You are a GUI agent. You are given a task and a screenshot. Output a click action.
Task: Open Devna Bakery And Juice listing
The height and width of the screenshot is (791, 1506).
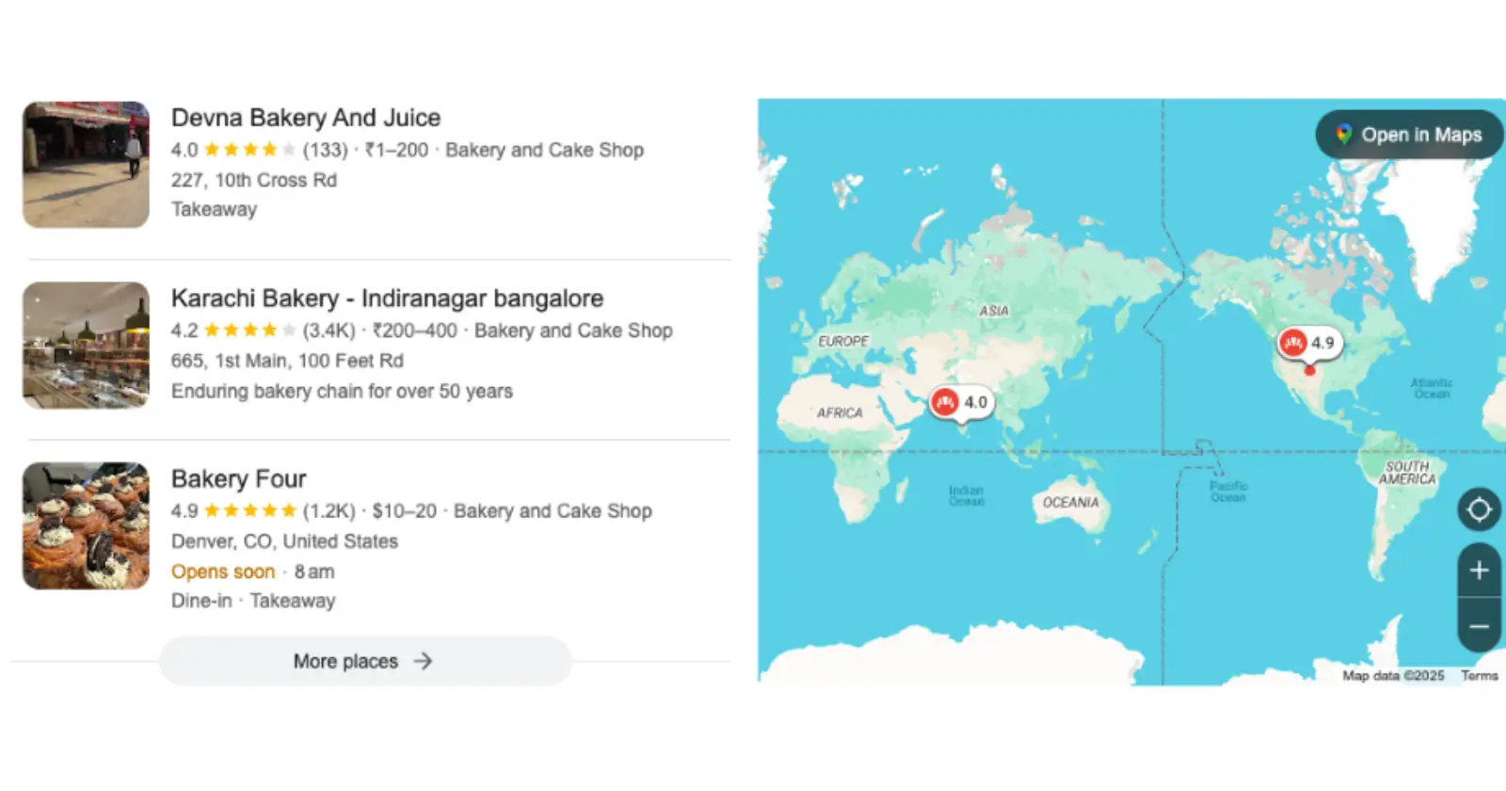point(306,118)
